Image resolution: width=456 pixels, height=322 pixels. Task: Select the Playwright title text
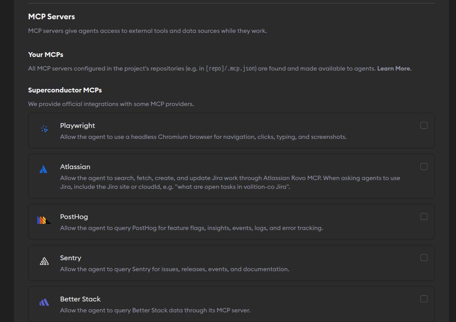77,126
